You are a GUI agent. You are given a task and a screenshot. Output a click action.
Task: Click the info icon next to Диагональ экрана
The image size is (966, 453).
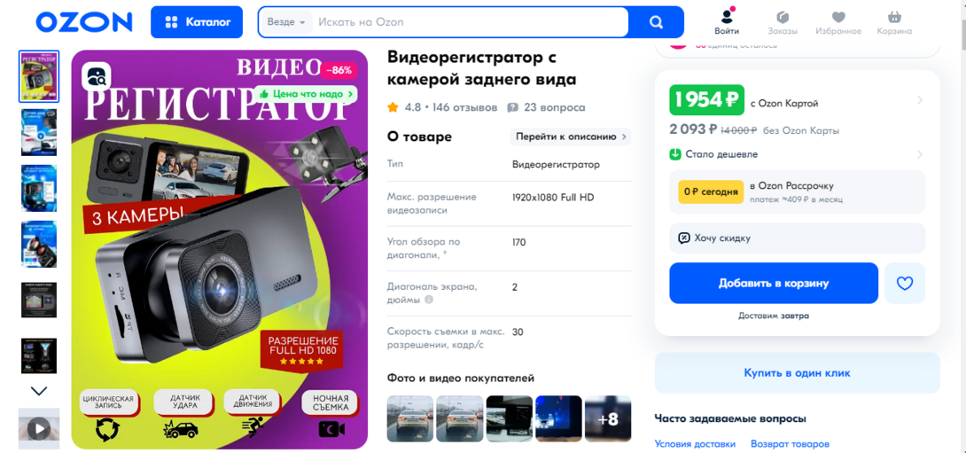coord(429,300)
